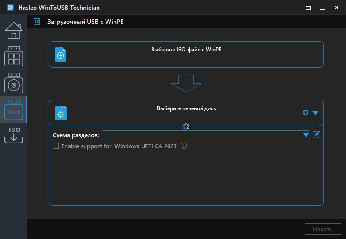
Task: Show info about Windows UEFI CA 2023
Action: coord(184,146)
